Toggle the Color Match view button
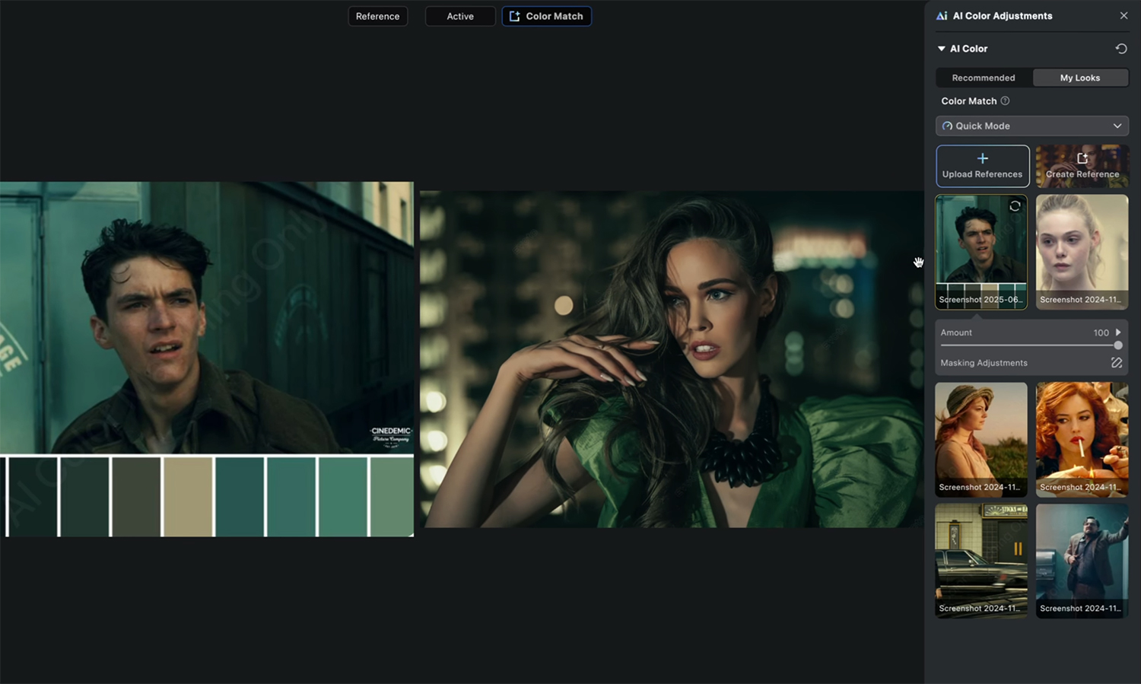1141x684 pixels. [x=546, y=16]
